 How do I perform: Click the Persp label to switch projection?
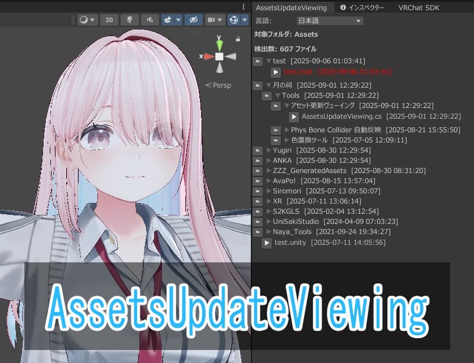[x=221, y=85]
